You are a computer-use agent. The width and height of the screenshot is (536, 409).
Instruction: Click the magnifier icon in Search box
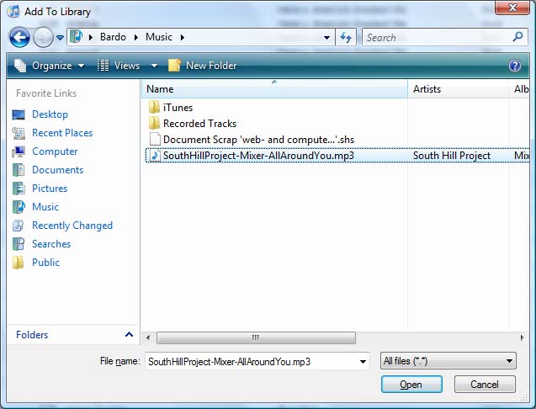click(x=518, y=38)
